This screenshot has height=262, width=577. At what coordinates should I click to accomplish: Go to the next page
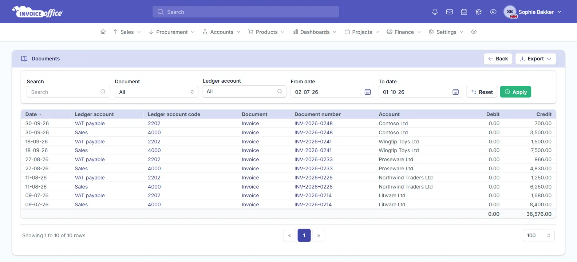point(319,235)
